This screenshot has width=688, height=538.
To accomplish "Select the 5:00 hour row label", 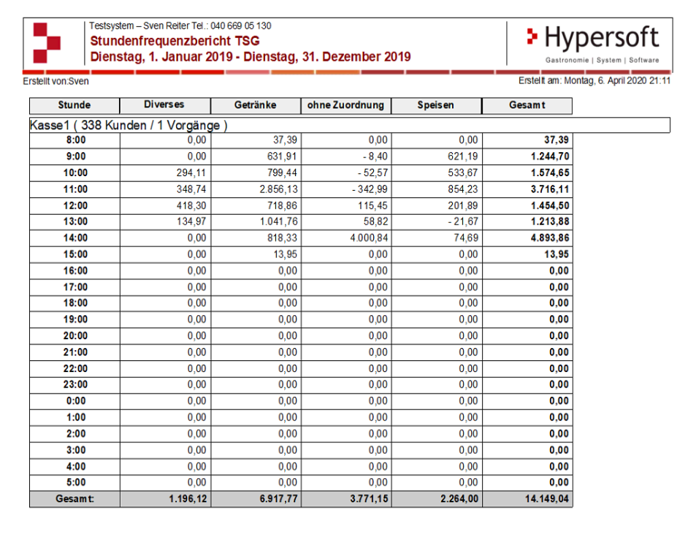I will pyautogui.click(x=75, y=482).
